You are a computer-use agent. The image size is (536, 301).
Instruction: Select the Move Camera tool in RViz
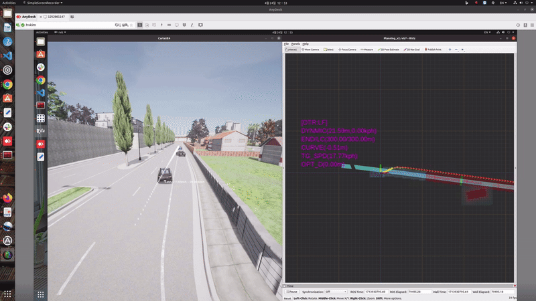tap(310, 49)
